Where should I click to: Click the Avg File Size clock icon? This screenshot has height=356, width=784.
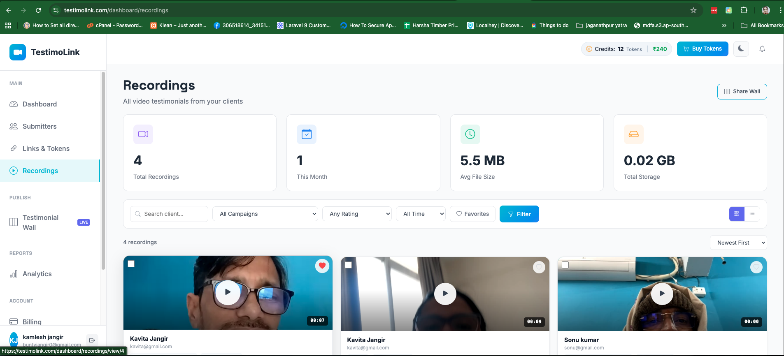tap(470, 134)
